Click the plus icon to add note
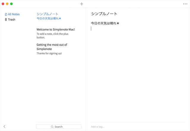Screen dimensions: 190x131 tap(82, 4)
